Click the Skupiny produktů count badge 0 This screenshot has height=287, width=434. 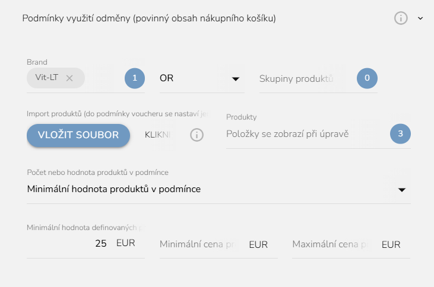(367, 78)
